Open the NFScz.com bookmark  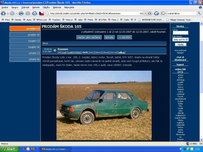40,20
